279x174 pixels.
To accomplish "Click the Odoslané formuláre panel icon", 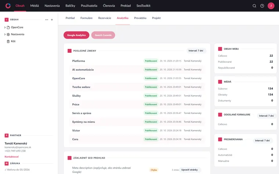I will (x=220, y=115).
